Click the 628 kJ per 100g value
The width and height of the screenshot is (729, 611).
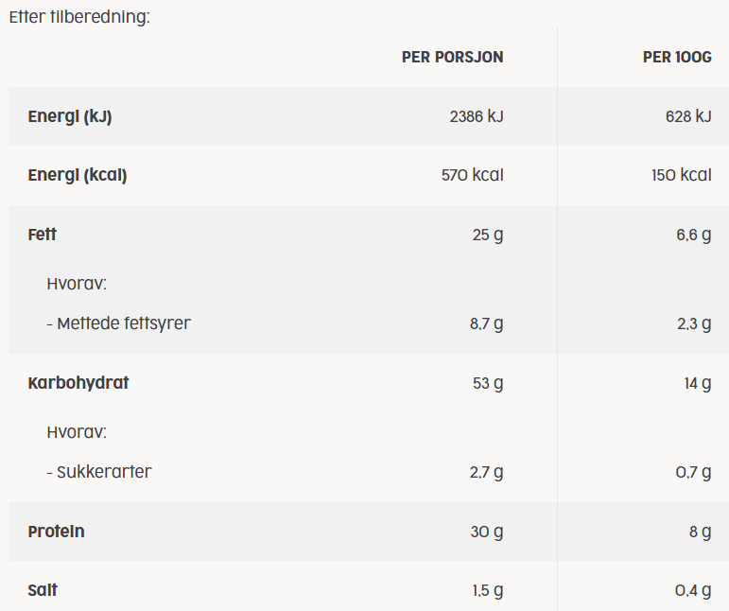click(x=688, y=116)
